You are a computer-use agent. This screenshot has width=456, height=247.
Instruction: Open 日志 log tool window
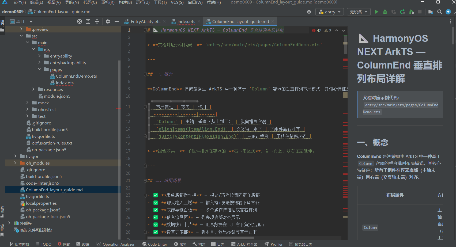pos(218,244)
